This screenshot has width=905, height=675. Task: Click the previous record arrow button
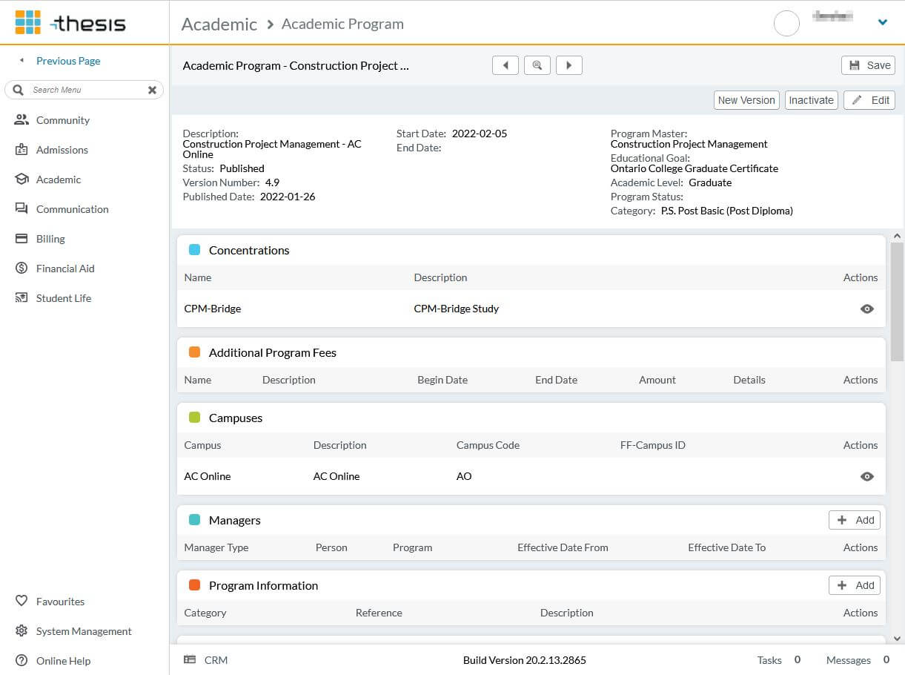click(x=505, y=65)
